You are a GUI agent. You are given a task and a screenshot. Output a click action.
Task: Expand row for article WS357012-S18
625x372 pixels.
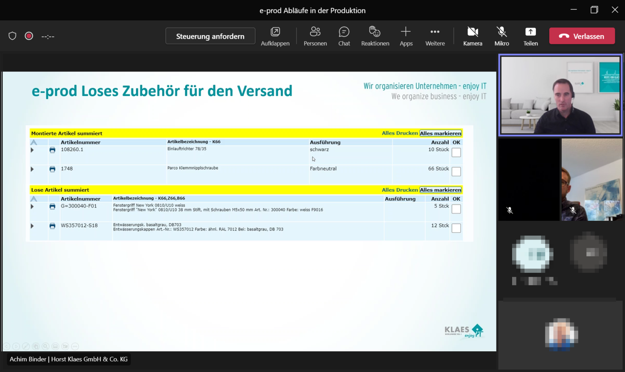(x=32, y=226)
